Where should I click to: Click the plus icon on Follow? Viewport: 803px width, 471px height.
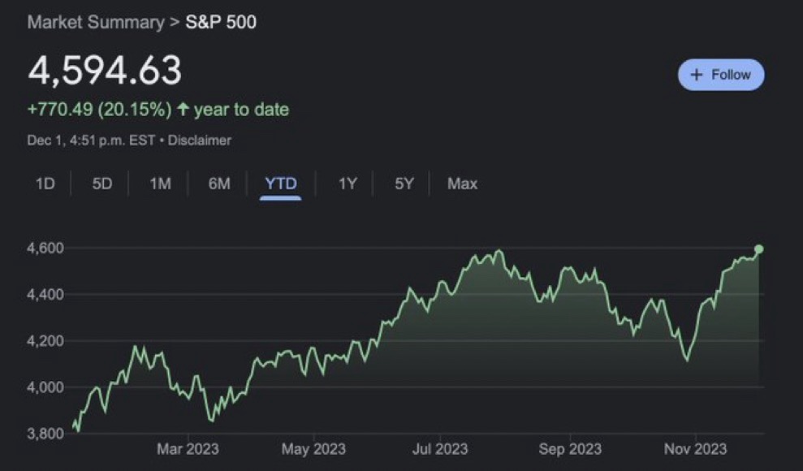(x=696, y=75)
